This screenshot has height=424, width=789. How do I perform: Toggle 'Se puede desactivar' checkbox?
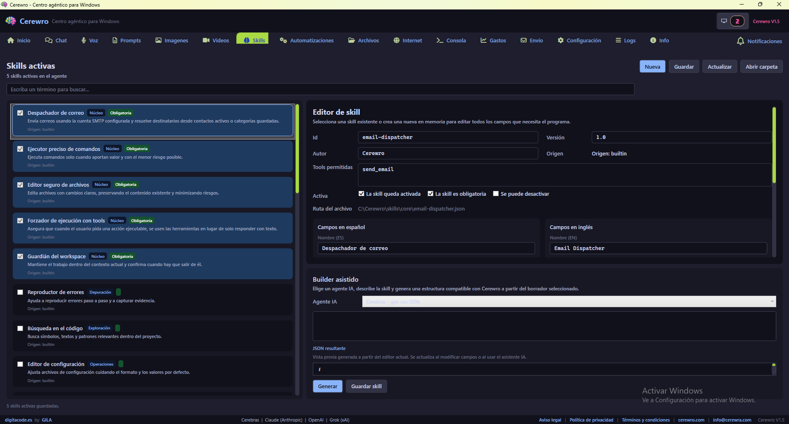coord(496,194)
